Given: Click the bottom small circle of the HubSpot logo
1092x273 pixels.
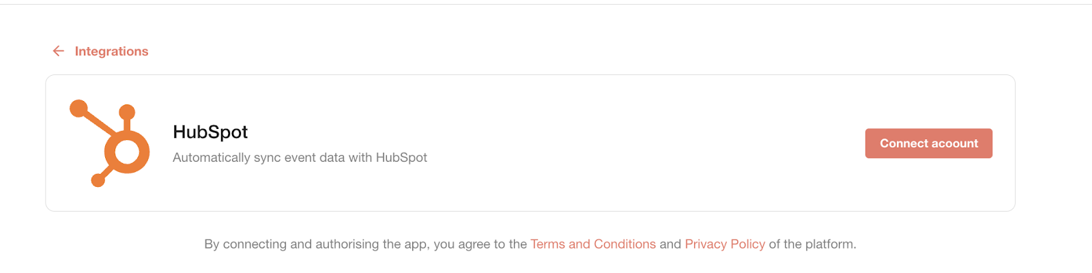Looking at the screenshot, I should pos(98,180).
